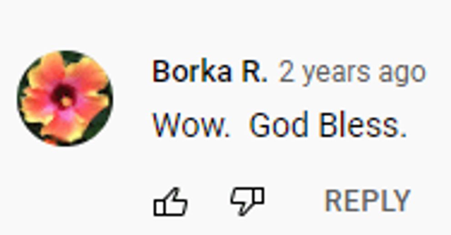This screenshot has height=235, width=451.
Task: Upvote the comment posted 2 years ago
Action: click(x=170, y=202)
